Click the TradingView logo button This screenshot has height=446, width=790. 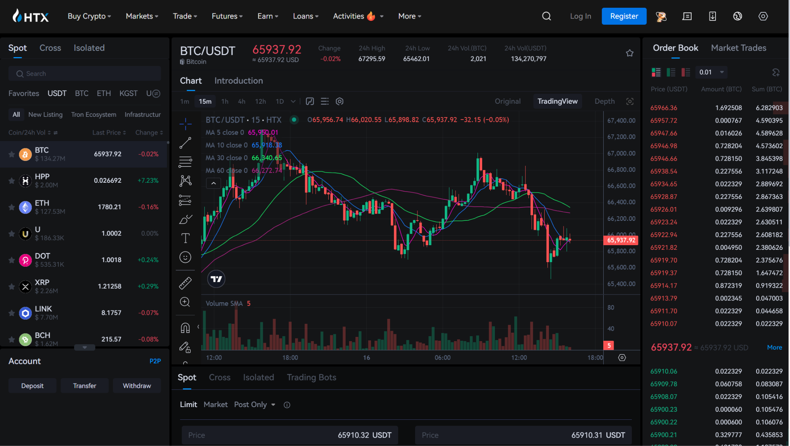click(216, 279)
